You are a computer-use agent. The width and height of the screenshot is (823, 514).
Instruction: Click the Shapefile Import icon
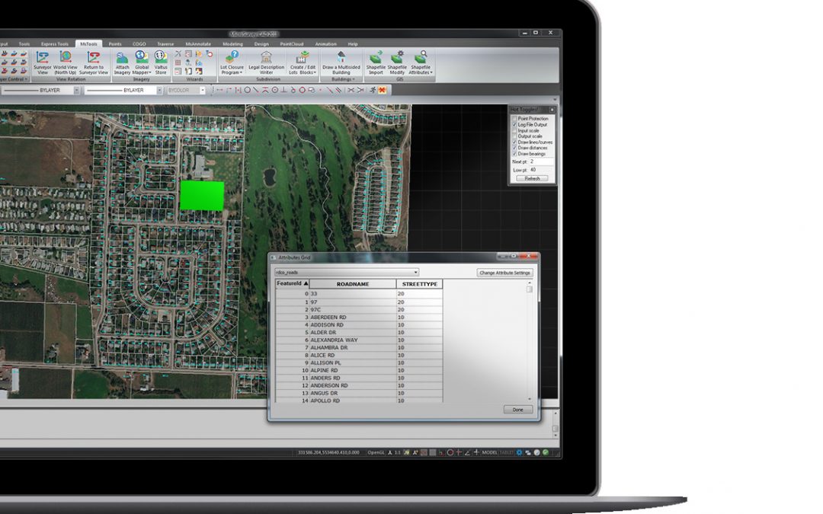point(376,58)
